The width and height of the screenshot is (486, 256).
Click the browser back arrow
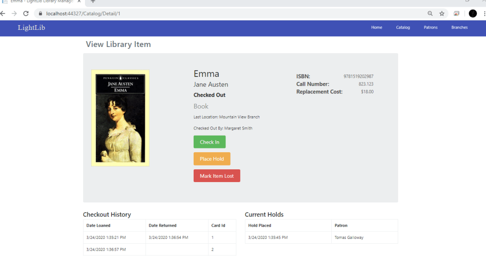click(x=3, y=14)
